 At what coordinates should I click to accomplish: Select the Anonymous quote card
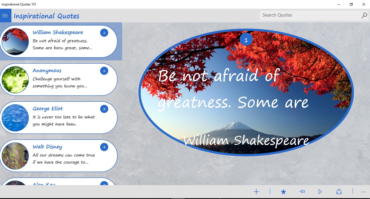pyautogui.click(x=58, y=79)
